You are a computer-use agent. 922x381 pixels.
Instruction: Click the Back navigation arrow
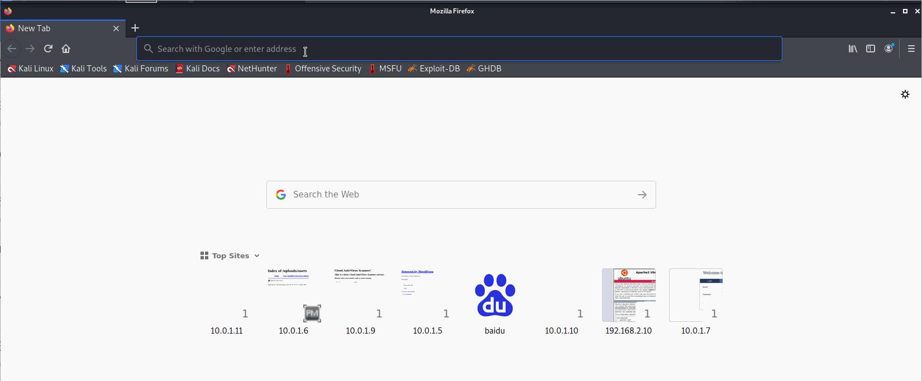click(12, 49)
